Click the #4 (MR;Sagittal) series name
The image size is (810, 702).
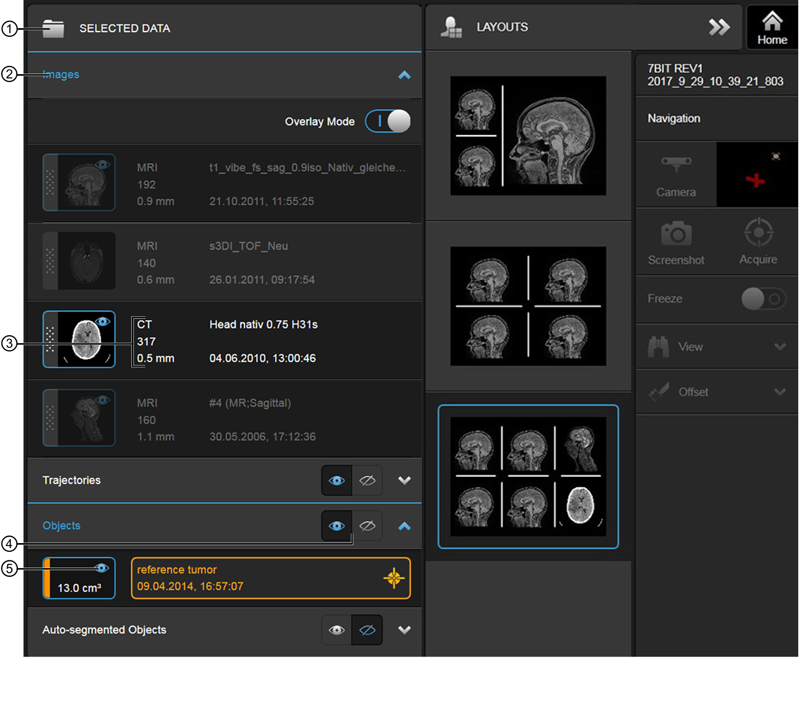[x=250, y=403]
